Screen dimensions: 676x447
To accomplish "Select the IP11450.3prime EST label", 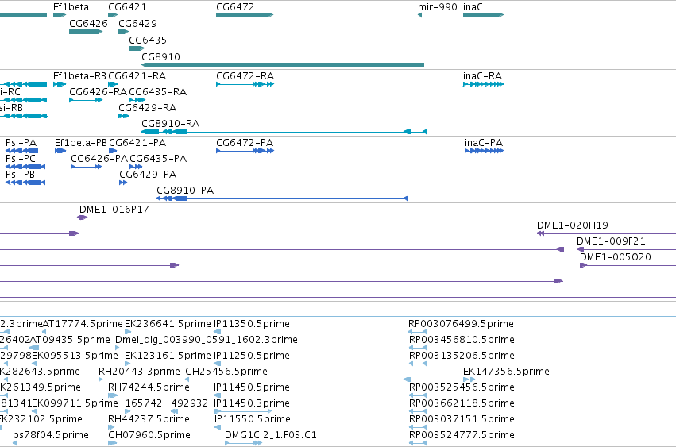I will pyautogui.click(x=252, y=403).
